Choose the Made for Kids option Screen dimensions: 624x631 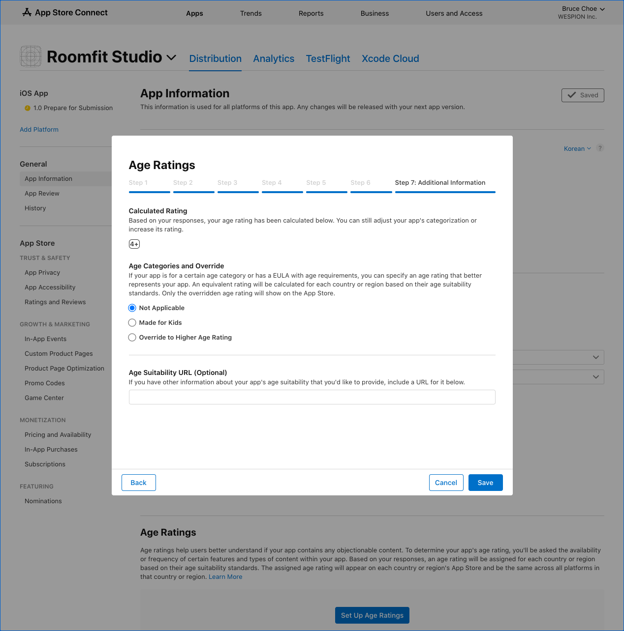[x=132, y=323]
